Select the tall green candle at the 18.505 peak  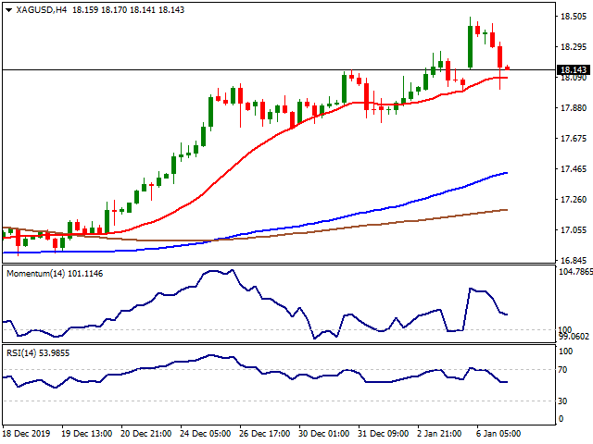pyautogui.click(x=470, y=46)
